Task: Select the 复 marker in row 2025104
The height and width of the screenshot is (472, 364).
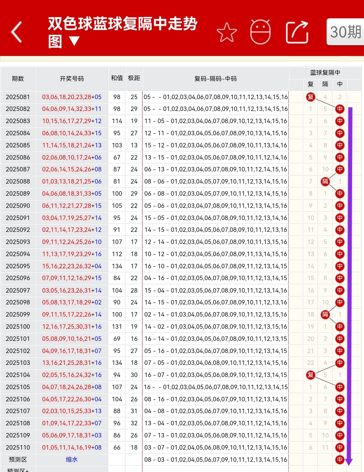Action: (310, 375)
